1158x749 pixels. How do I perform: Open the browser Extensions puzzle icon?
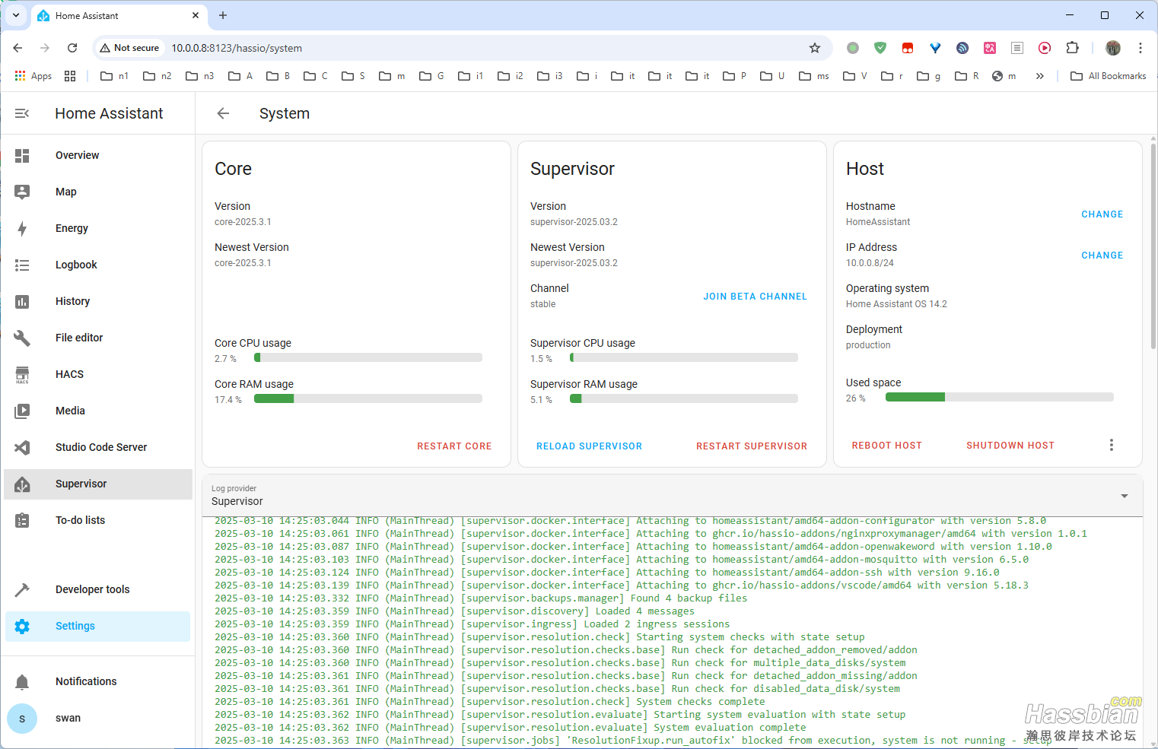coord(1072,48)
